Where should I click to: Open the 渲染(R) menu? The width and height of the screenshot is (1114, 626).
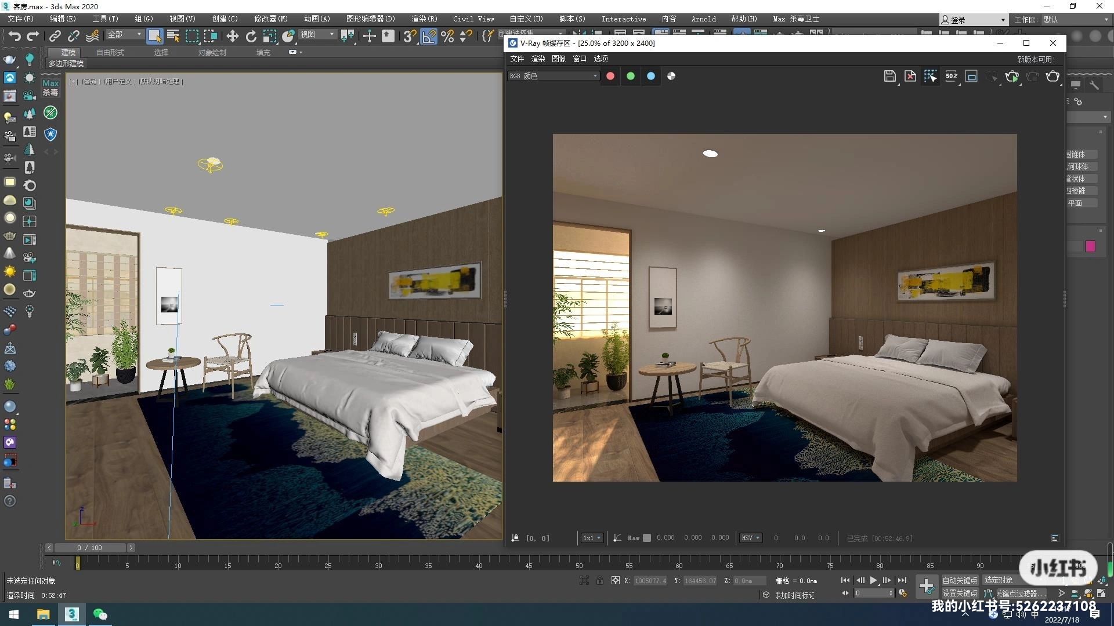424,19
